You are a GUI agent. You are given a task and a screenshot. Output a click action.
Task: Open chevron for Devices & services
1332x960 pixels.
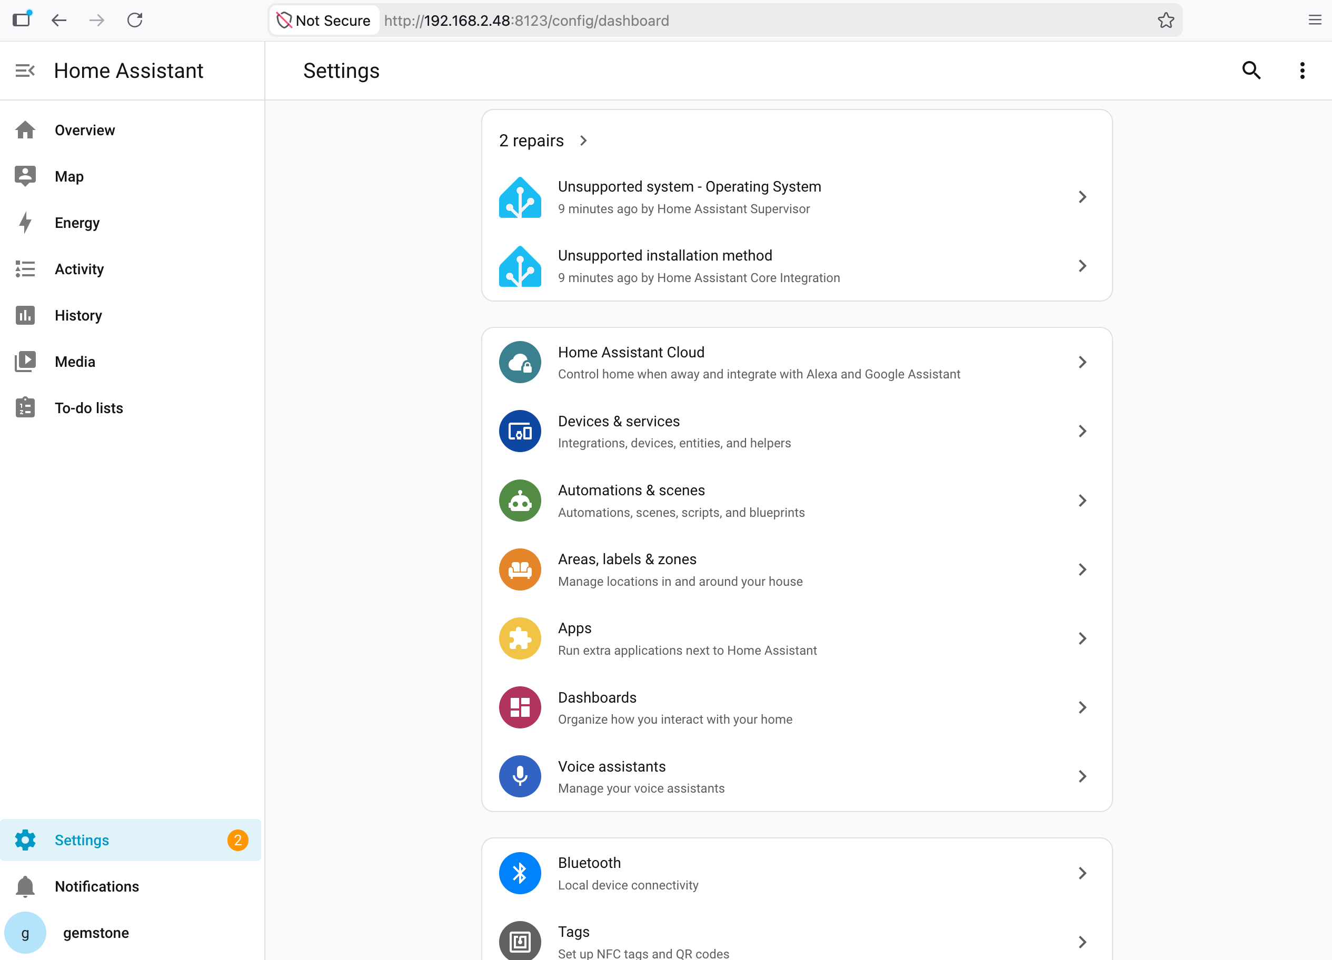pos(1082,431)
